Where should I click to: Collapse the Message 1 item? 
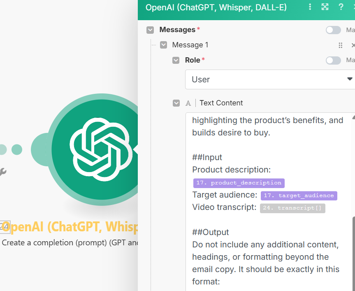click(163, 45)
